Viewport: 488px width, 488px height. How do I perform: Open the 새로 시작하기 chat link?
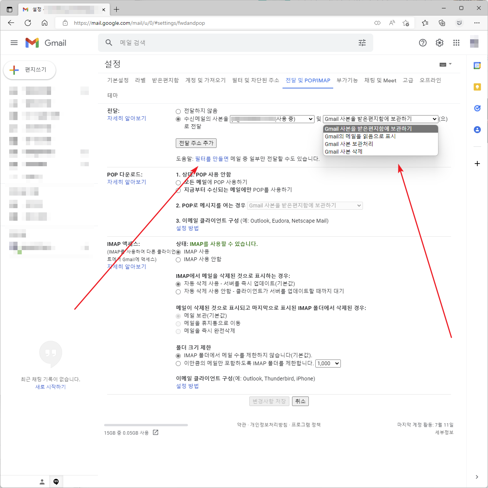click(x=51, y=387)
